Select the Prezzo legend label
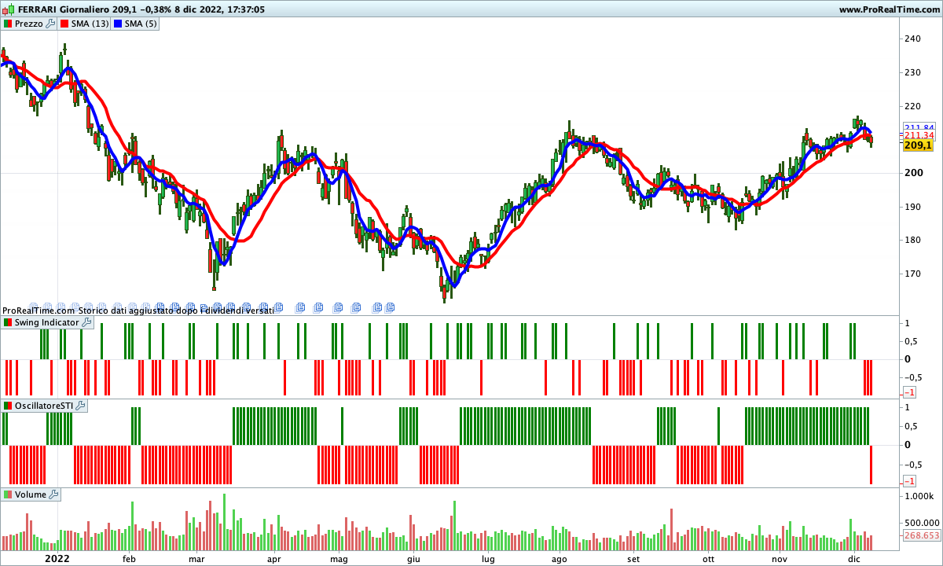The image size is (943, 566). (x=29, y=24)
